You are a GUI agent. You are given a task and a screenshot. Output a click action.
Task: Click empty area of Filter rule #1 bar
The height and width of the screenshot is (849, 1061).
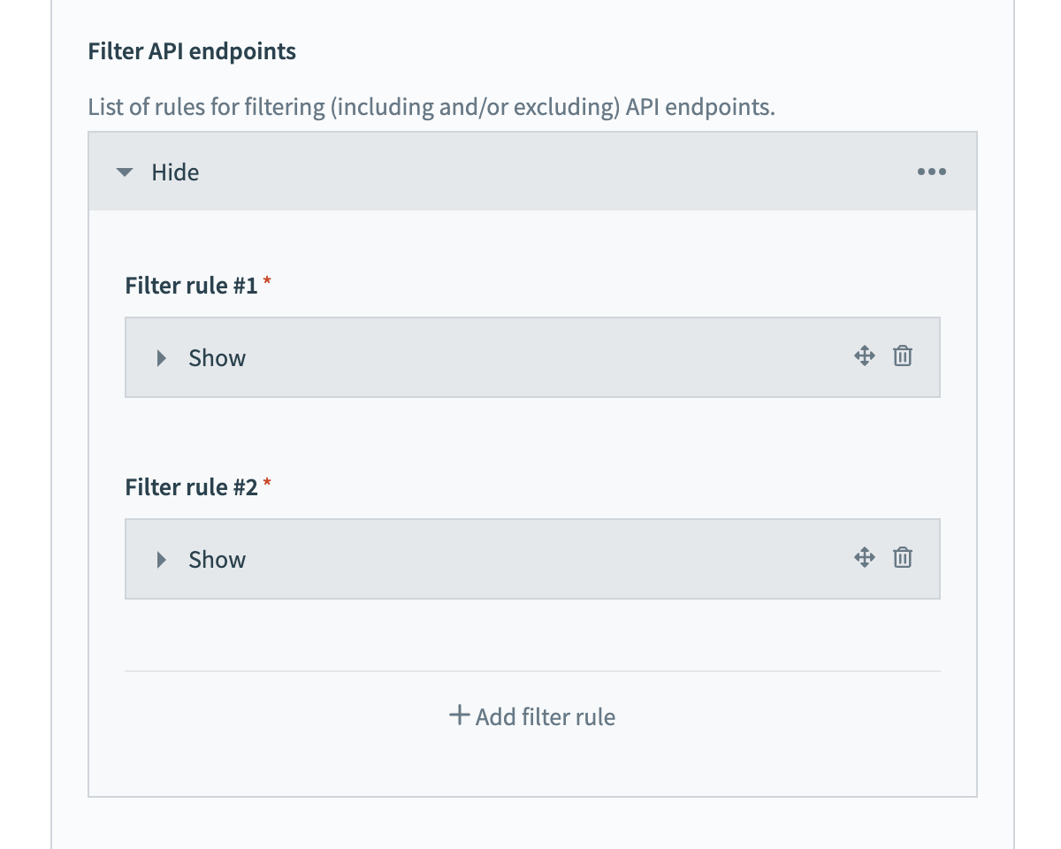pos(530,358)
